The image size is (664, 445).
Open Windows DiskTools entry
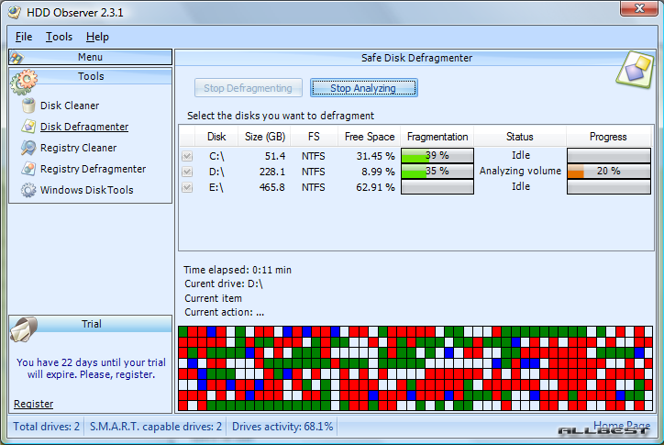[x=87, y=190]
